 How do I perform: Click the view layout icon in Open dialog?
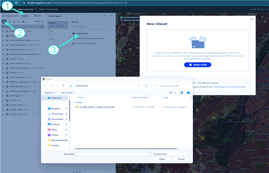171,93
